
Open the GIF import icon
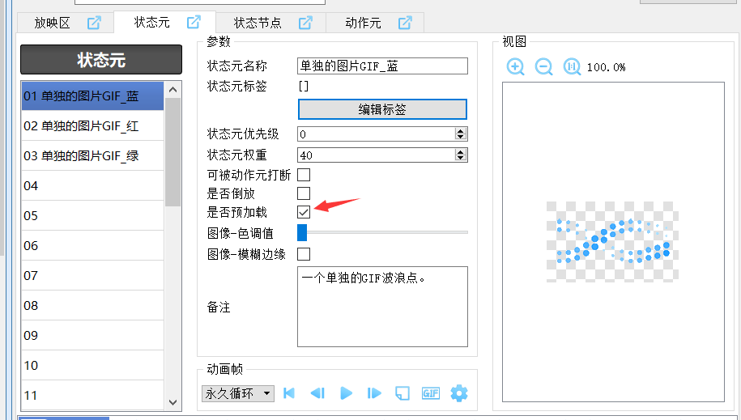[431, 393]
